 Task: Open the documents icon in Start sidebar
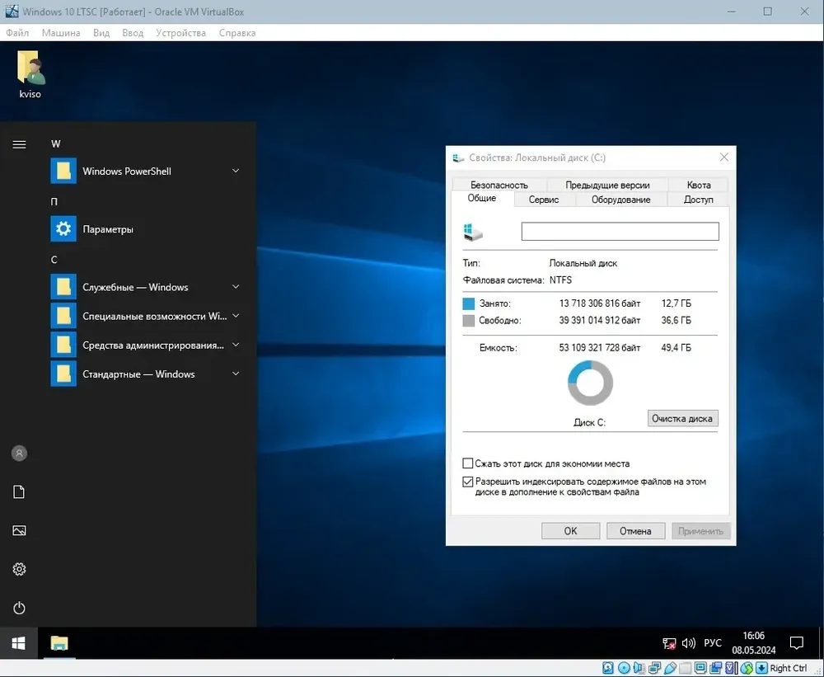pyautogui.click(x=19, y=491)
